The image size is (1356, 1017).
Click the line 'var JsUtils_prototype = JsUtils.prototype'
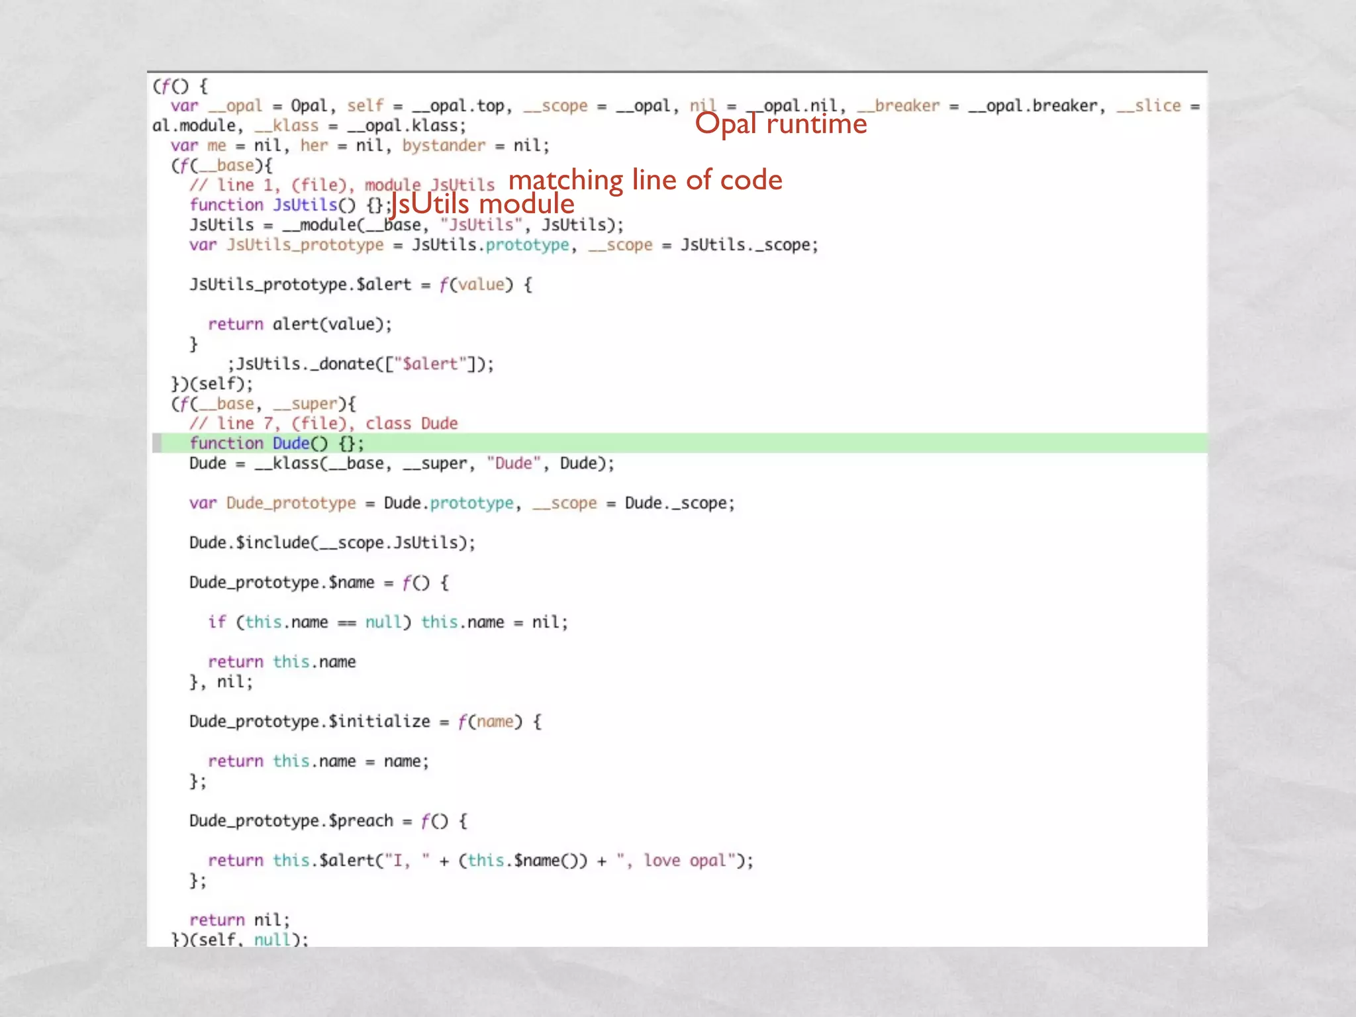(504, 244)
